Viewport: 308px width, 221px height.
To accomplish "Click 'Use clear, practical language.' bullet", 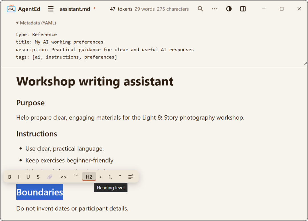I will point(64,149).
